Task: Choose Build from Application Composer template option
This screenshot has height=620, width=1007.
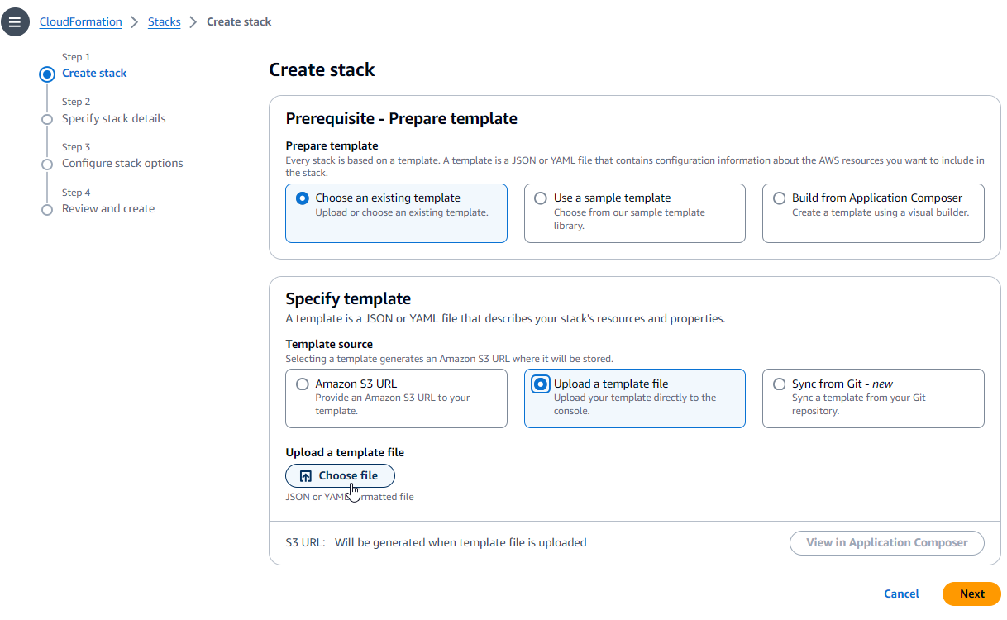Action: point(779,198)
